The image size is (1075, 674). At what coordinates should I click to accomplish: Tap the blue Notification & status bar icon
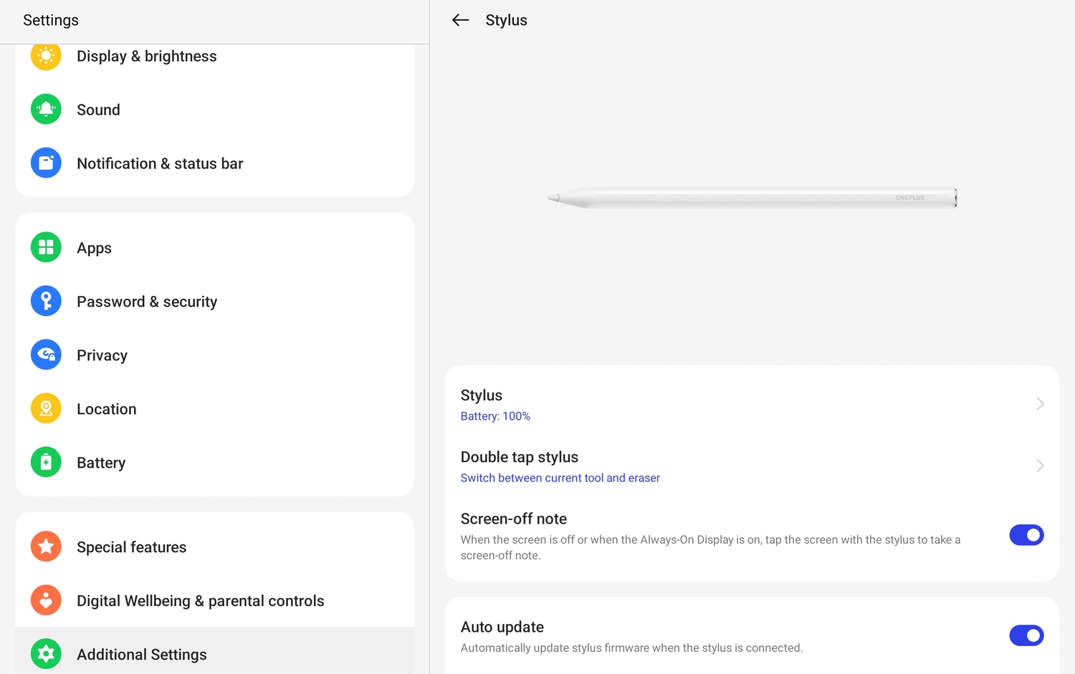click(46, 163)
